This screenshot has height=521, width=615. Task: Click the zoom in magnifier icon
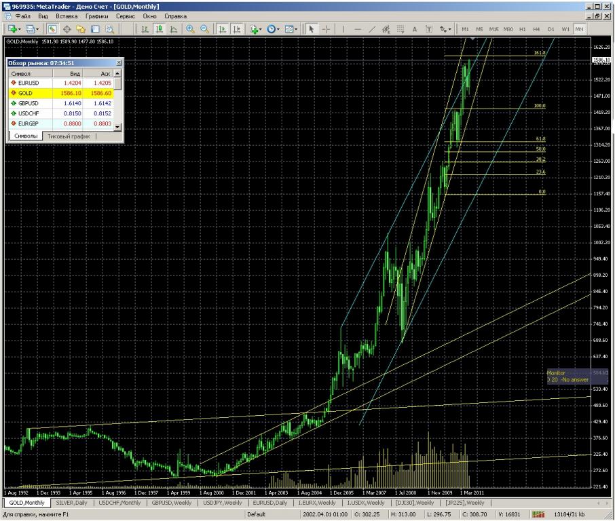tap(190, 29)
